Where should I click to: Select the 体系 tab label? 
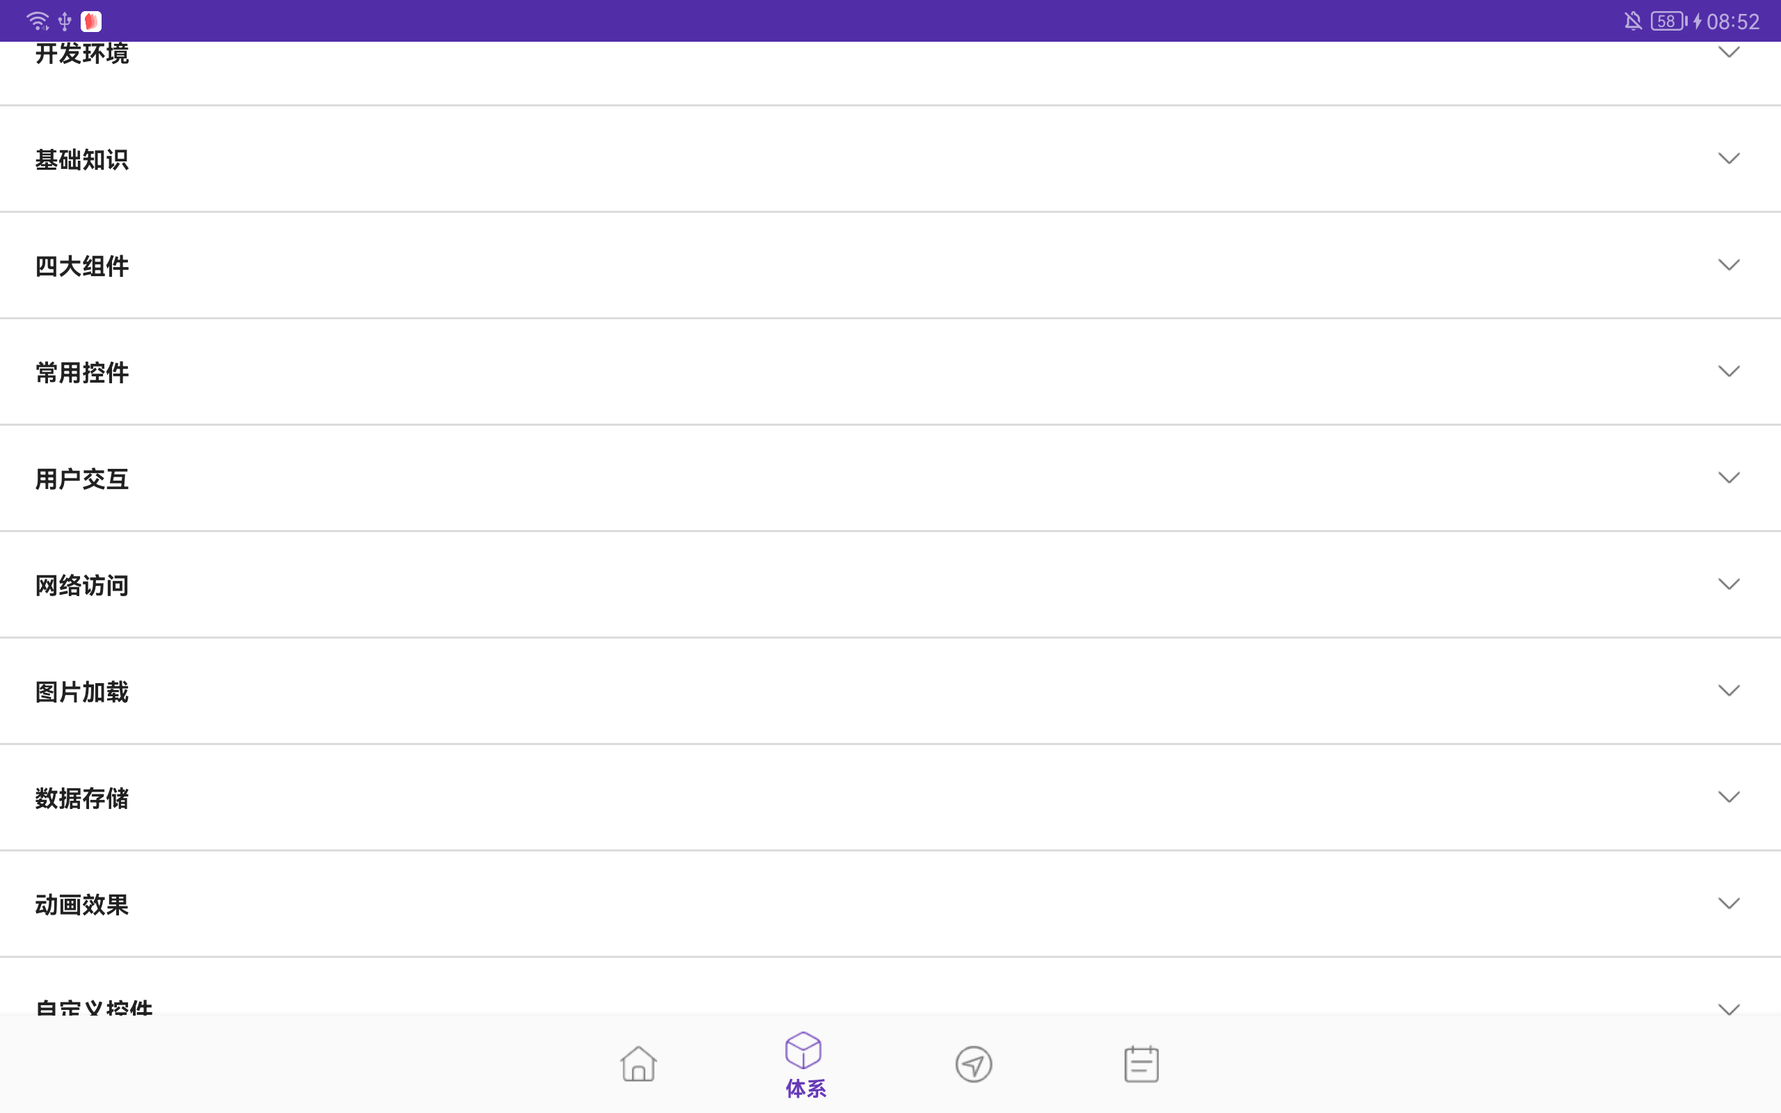click(806, 1089)
